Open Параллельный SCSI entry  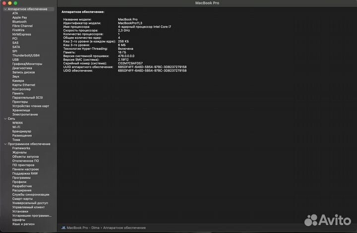pos(28,98)
